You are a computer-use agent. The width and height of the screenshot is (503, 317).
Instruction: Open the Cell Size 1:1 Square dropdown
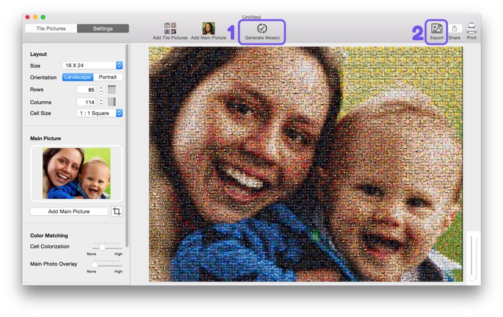point(99,113)
